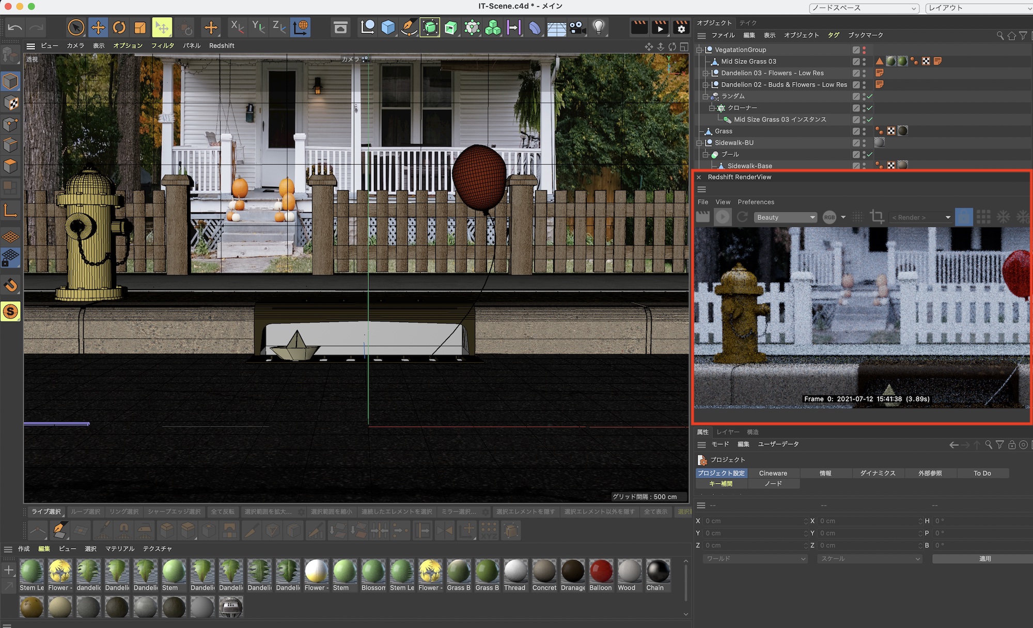1033x628 pixels.
Task: Click the Undo arrow icon
Action: point(15,27)
